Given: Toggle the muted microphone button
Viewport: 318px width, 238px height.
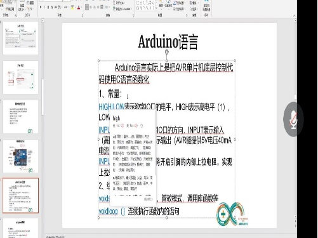Looking at the screenshot, I should pyautogui.click(x=293, y=119).
